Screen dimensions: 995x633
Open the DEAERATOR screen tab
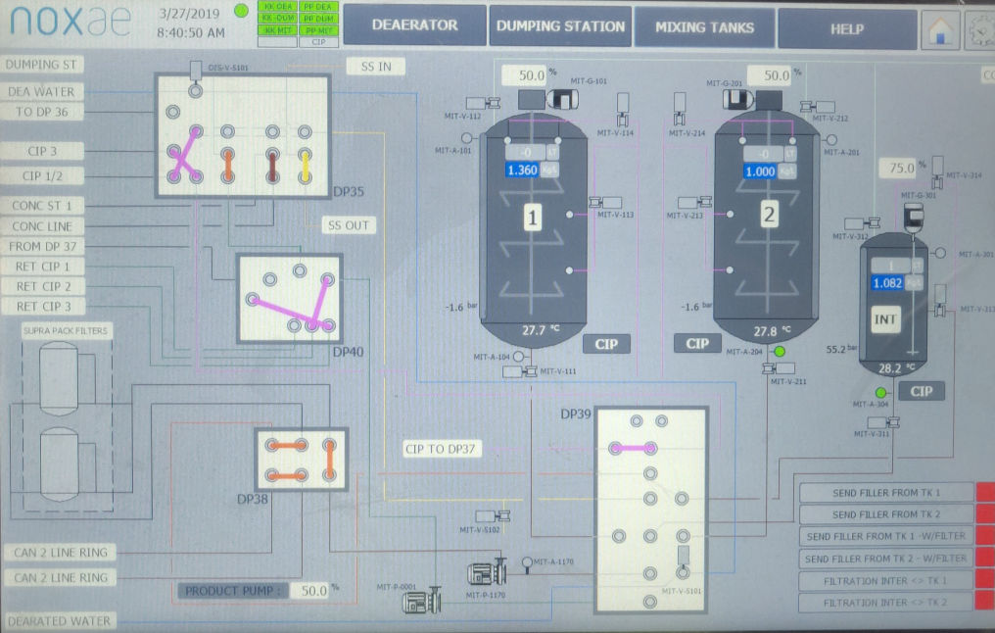[x=414, y=26]
